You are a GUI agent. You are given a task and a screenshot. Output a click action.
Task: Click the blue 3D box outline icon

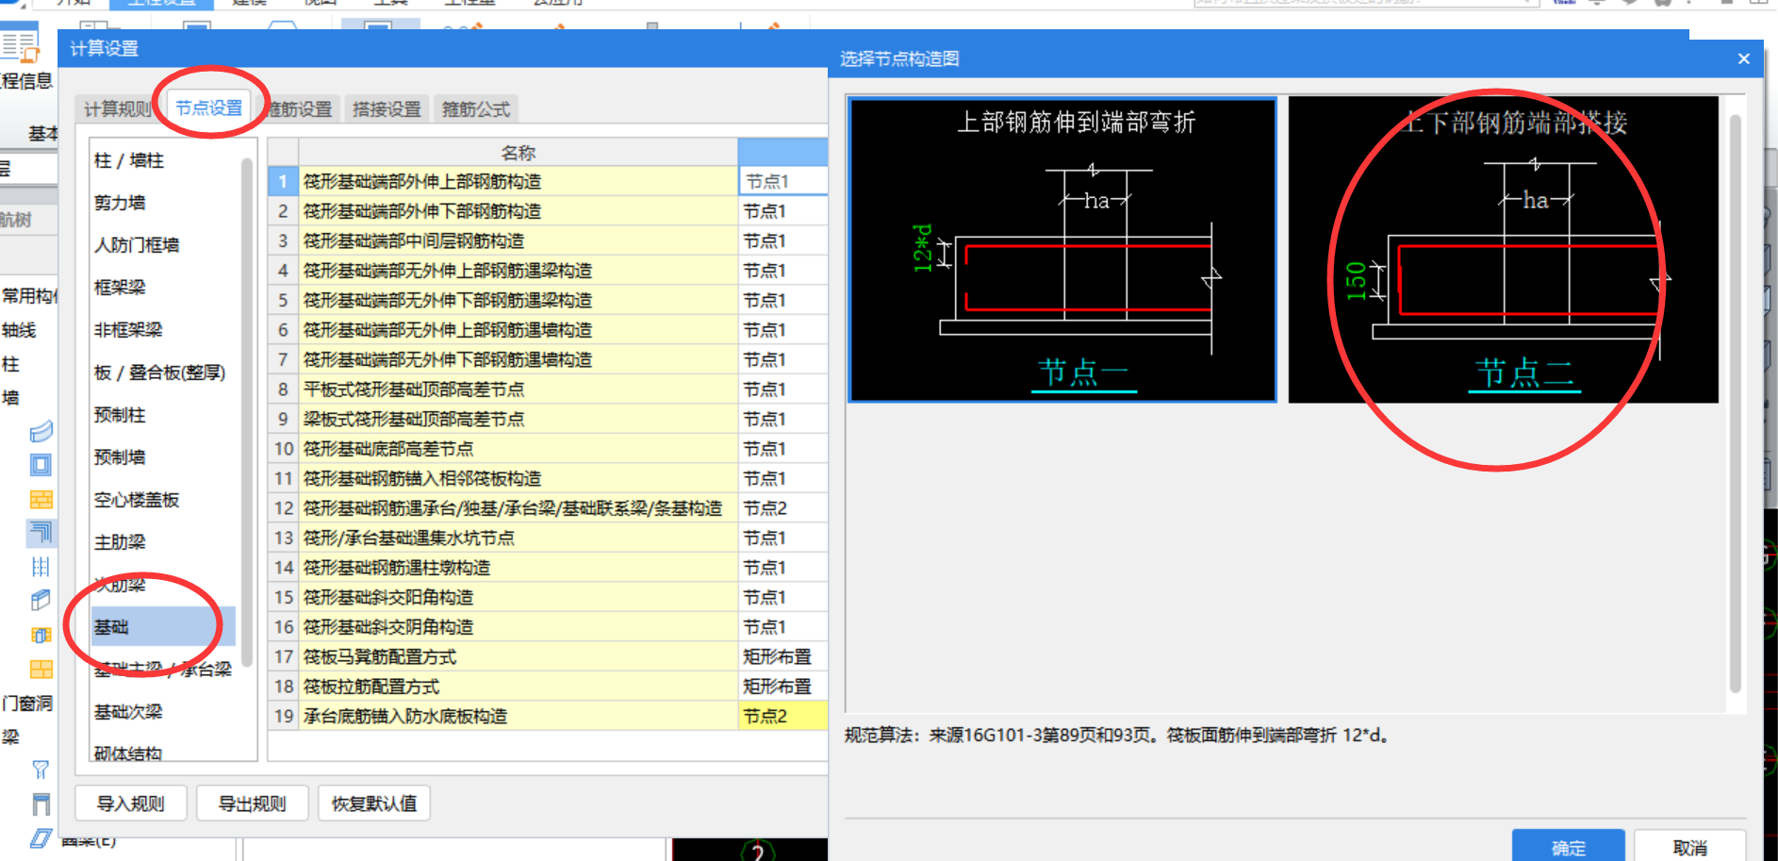41,601
